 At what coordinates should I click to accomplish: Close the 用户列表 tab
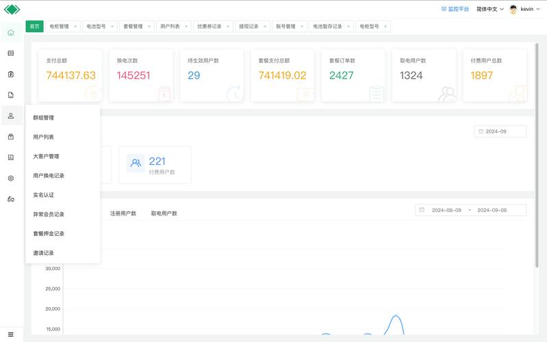(x=186, y=27)
